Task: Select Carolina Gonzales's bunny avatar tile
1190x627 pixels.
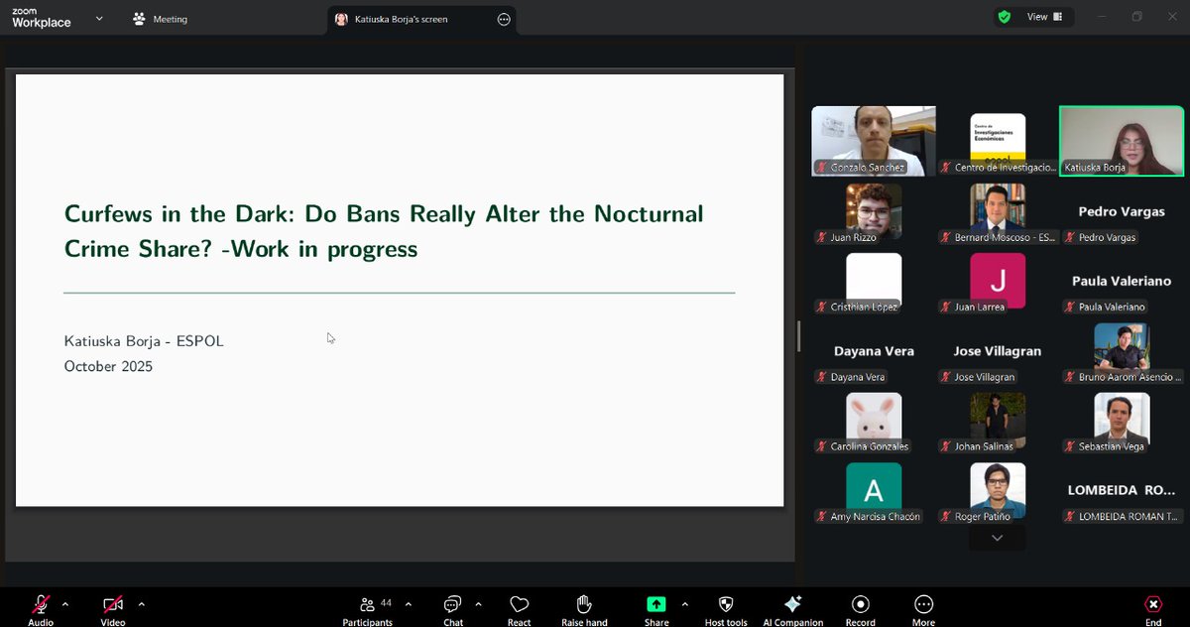Action: [x=874, y=421]
